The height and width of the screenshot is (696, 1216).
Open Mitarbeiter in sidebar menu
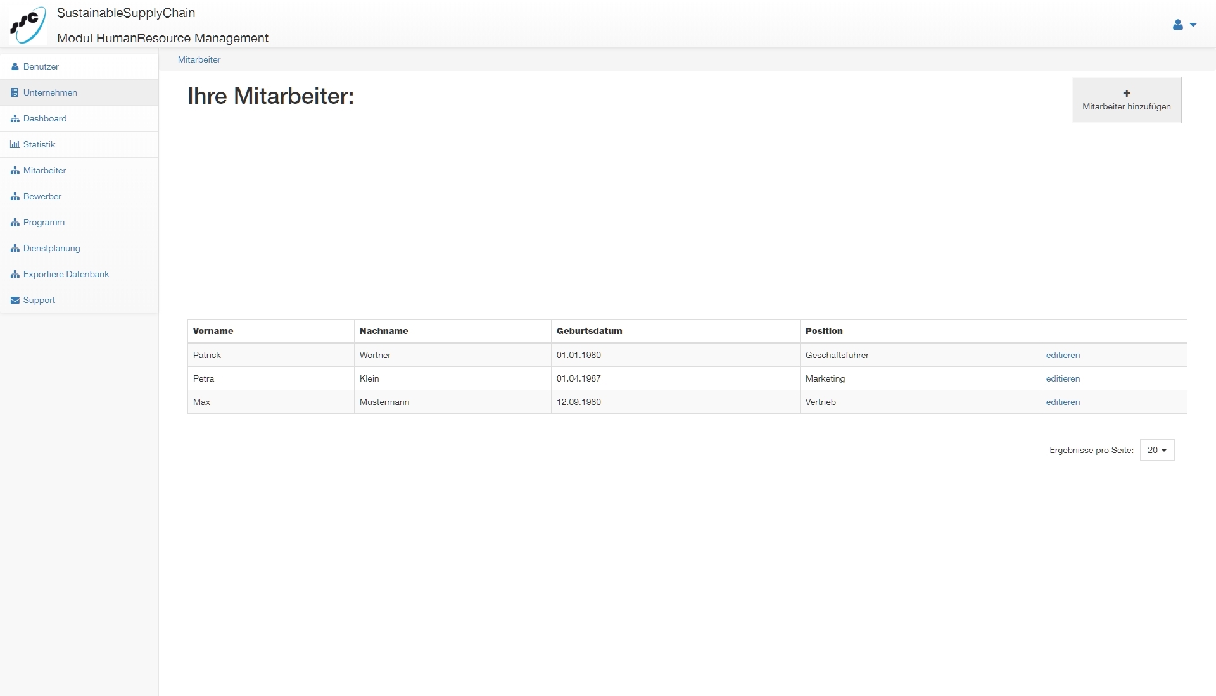pyautogui.click(x=44, y=170)
